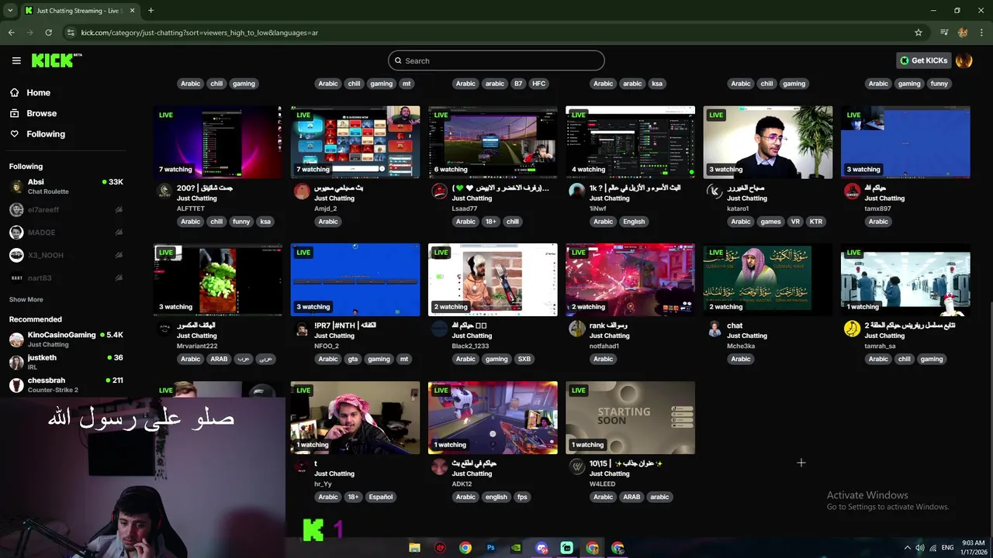This screenshot has height=558, width=993.
Task: Select English tag under 1iNwf
Action: coord(634,222)
